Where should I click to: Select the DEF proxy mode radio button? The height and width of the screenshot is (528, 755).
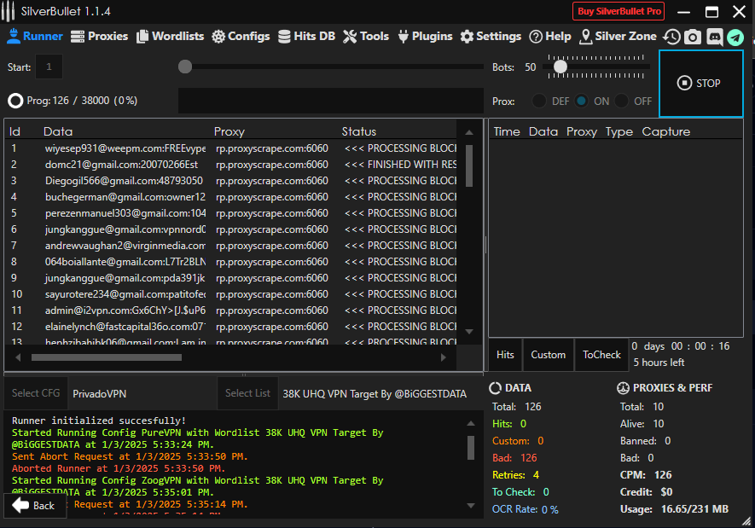(539, 101)
